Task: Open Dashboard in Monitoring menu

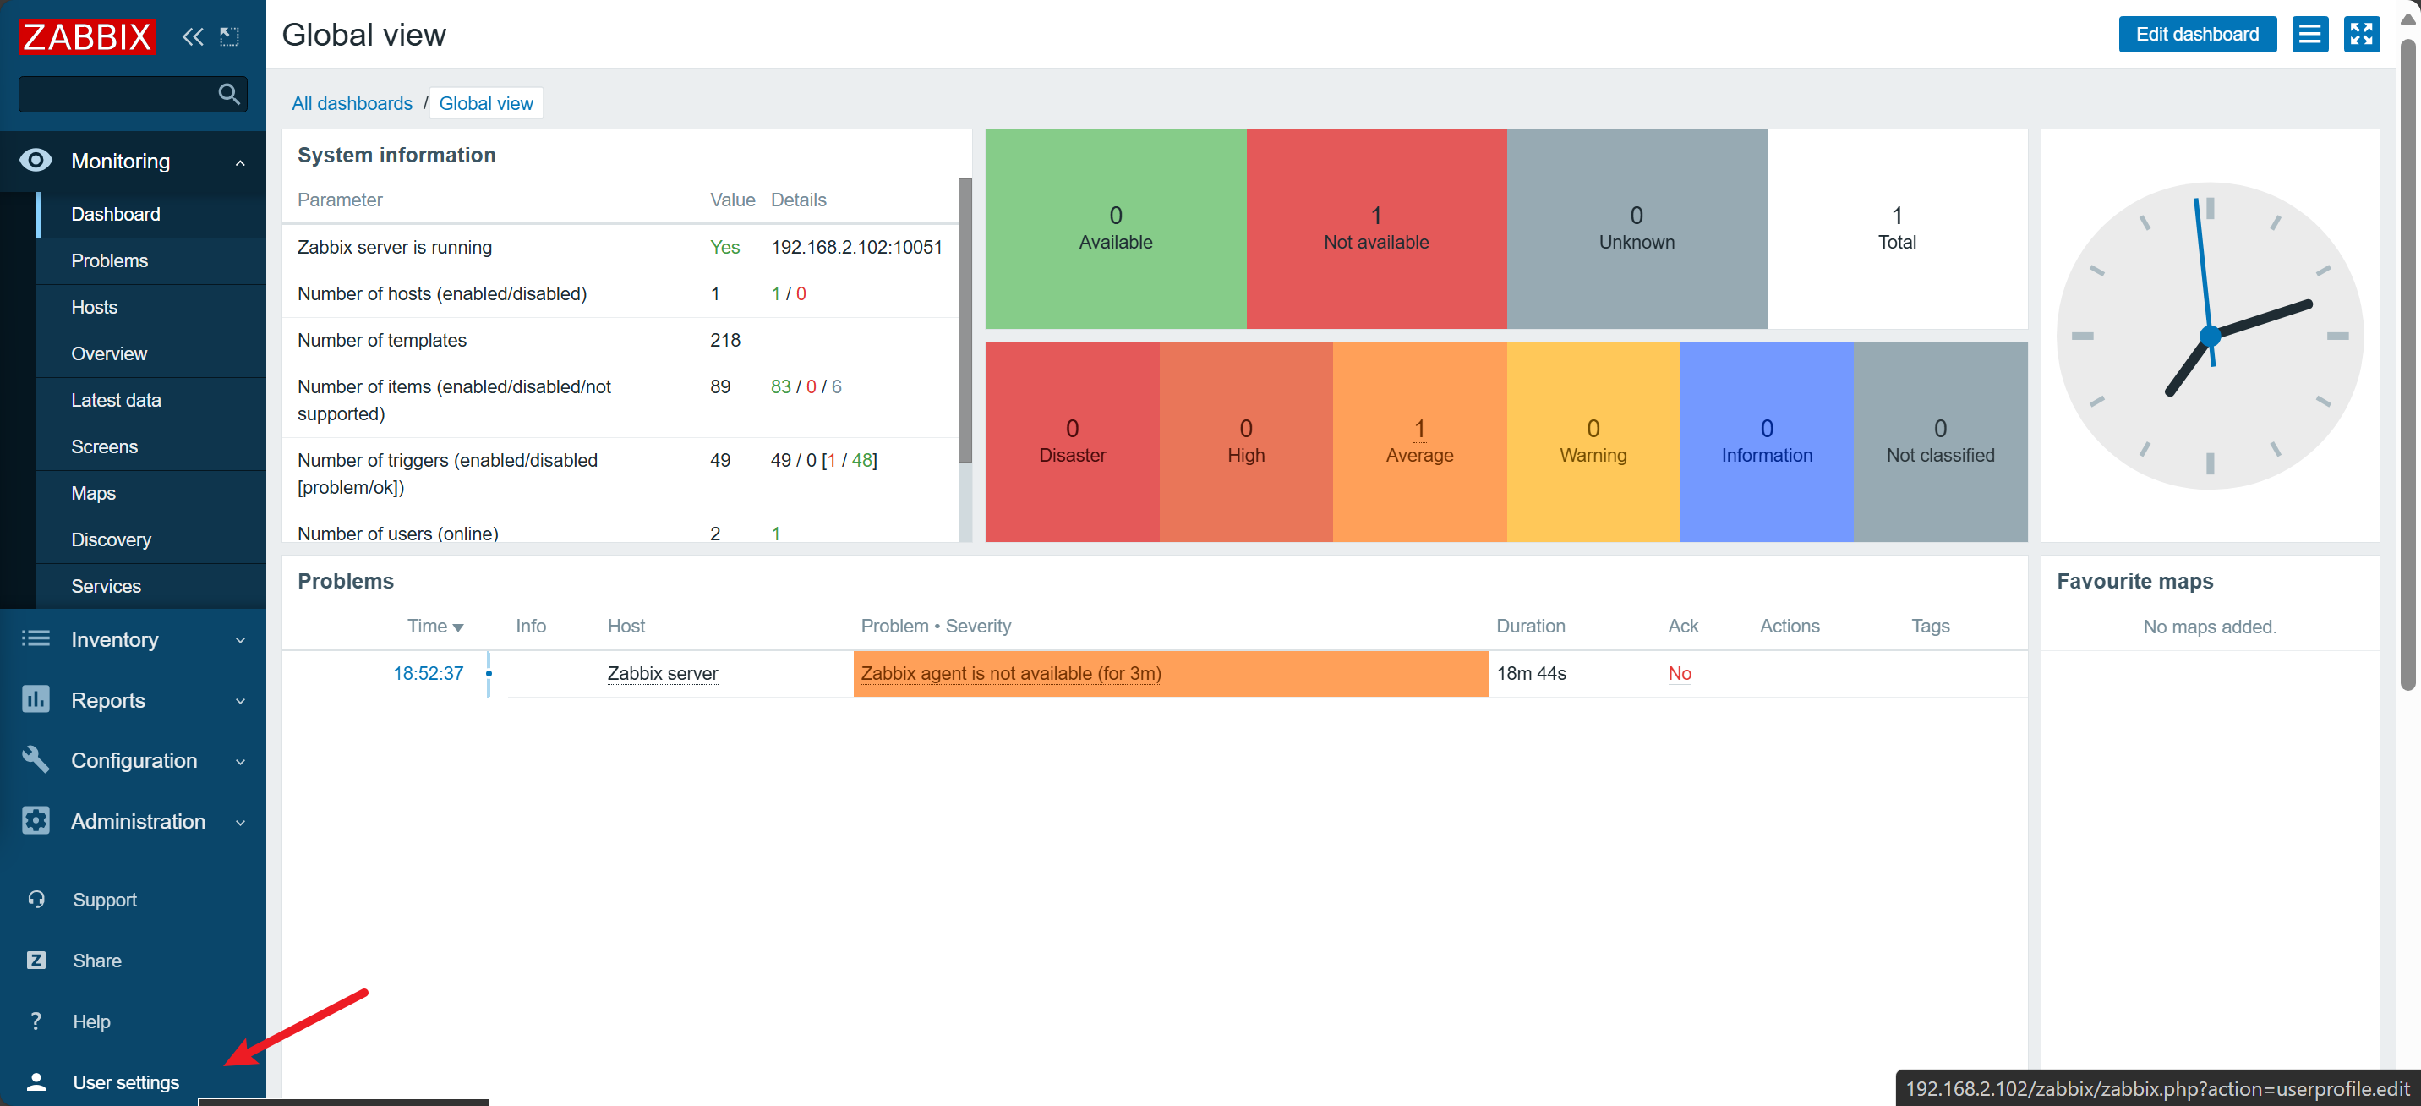Action: tap(151, 215)
